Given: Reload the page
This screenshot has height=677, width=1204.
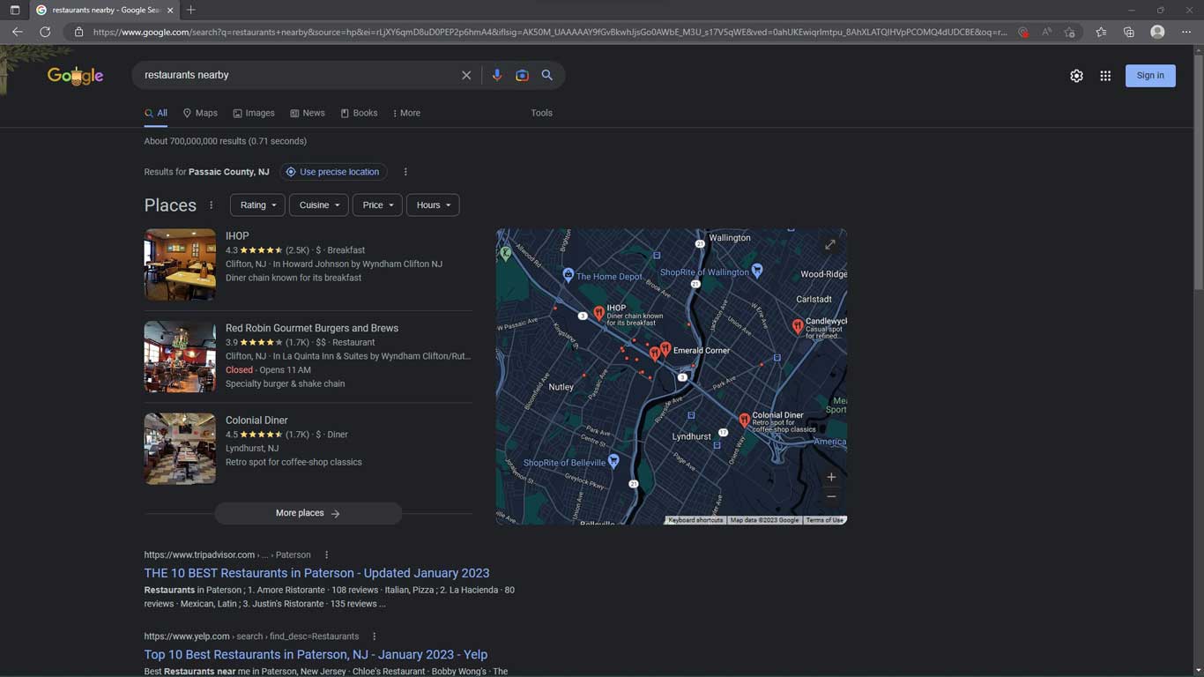Looking at the screenshot, I should 45,32.
